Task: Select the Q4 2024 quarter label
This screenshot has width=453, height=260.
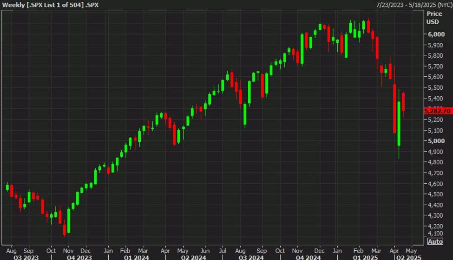Action: (x=307, y=256)
